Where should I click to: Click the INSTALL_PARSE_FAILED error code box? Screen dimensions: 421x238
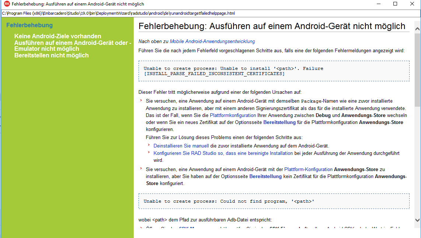(x=274, y=71)
